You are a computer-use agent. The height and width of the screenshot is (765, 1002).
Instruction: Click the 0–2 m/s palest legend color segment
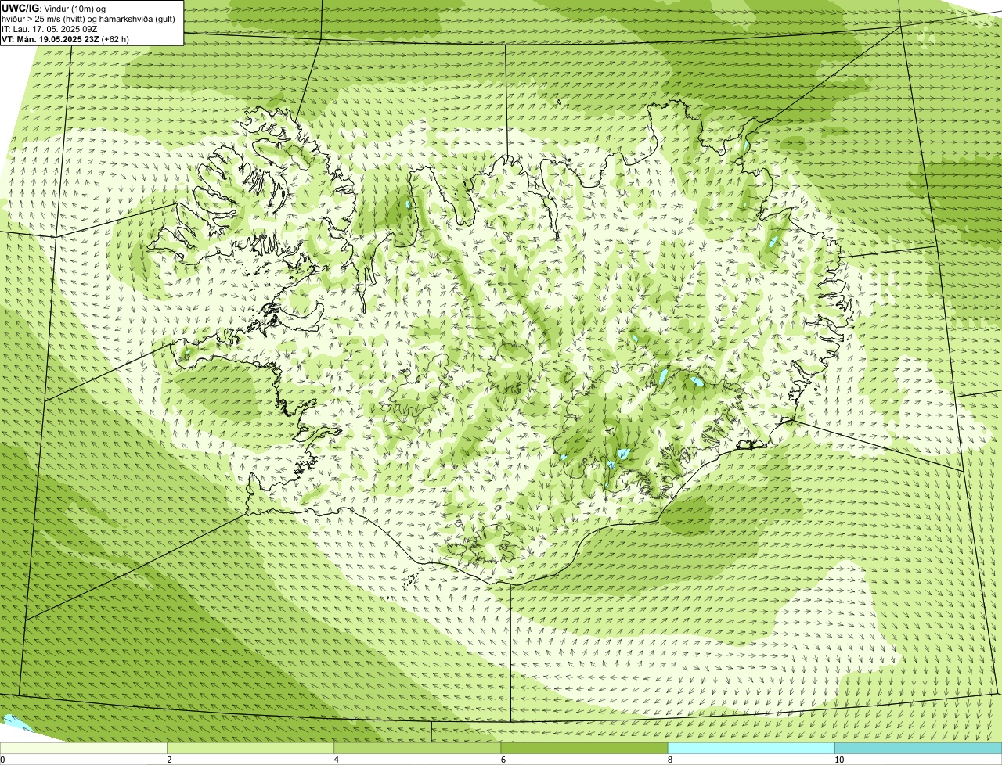pos(83,748)
